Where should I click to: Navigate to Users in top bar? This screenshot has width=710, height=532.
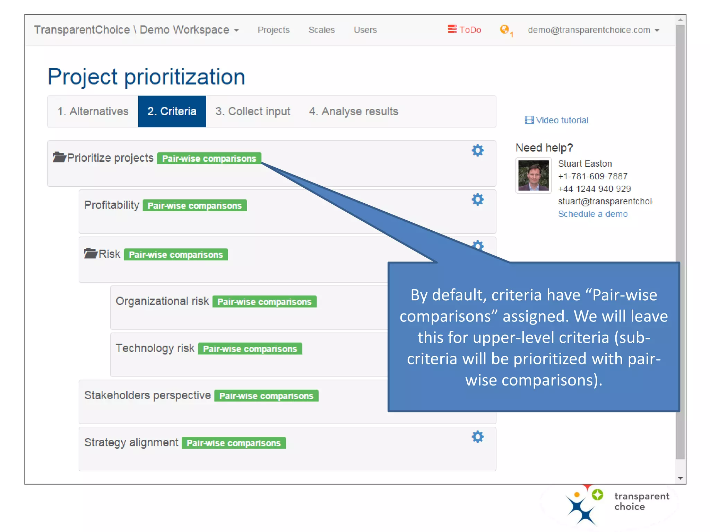point(365,30)
